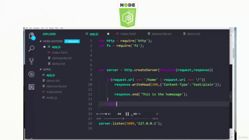The image size is (249, 140).
Task: Click the low volume speaker icon
Action: 97,114
